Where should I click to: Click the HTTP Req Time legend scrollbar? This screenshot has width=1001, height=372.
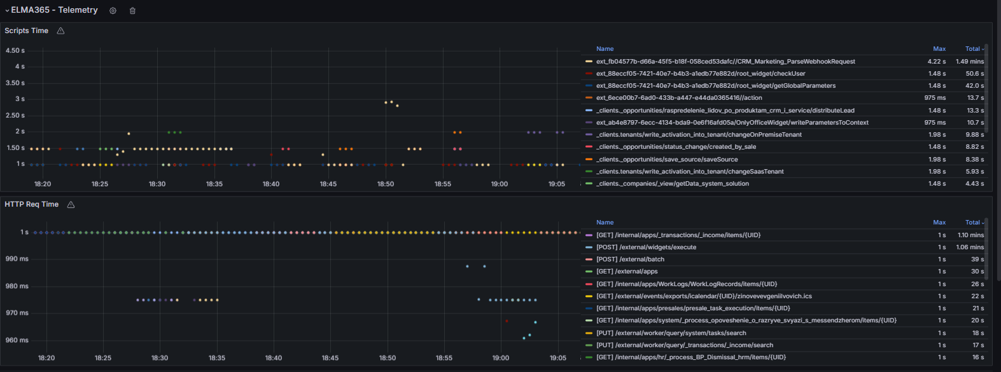[x=986, y=248]
